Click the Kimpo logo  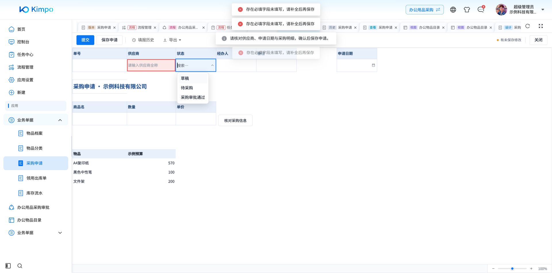pos(36,9)
